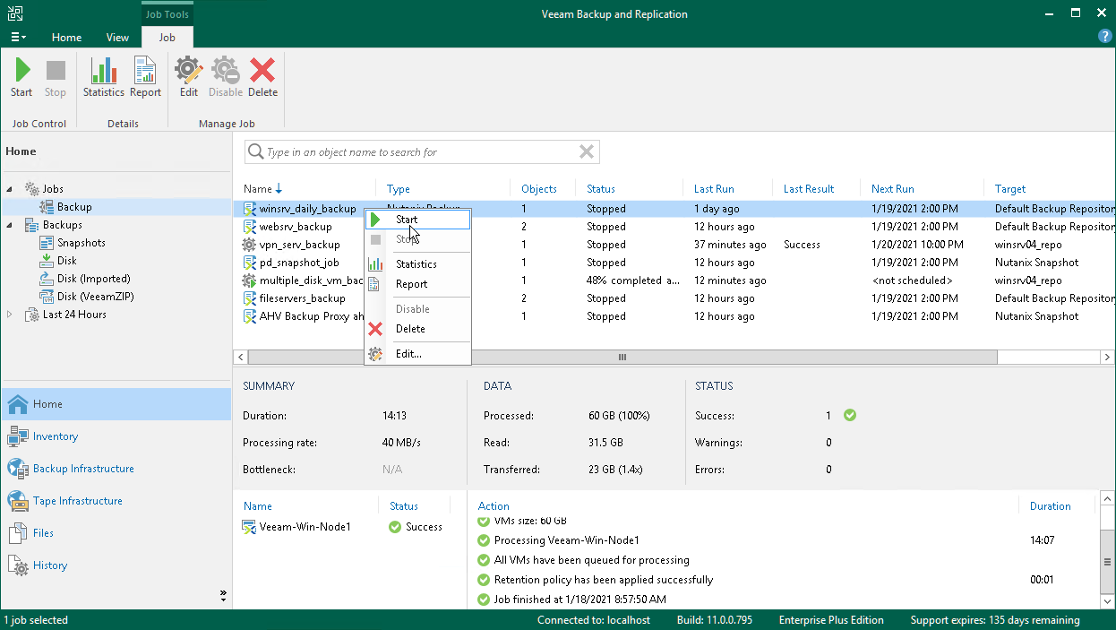The width and height of the screenshot is (1116, 630).
Task: Click the Disk item under Backups
Action: pyautogui.click(x=67, y=261)
